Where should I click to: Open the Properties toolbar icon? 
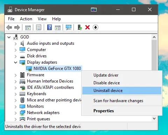[38, 27]
